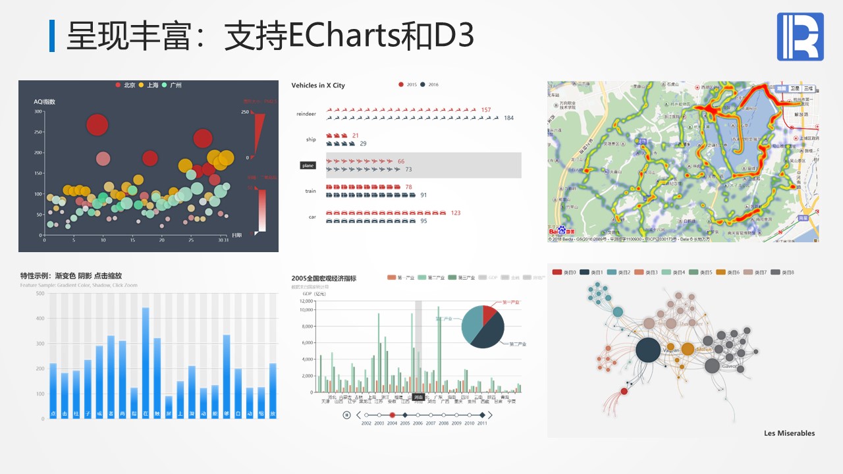Toggle 类目8 legend item
The image size is (843, 474).
[783, 272]
